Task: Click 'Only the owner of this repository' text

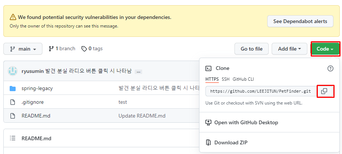Action: pos(64,26)
